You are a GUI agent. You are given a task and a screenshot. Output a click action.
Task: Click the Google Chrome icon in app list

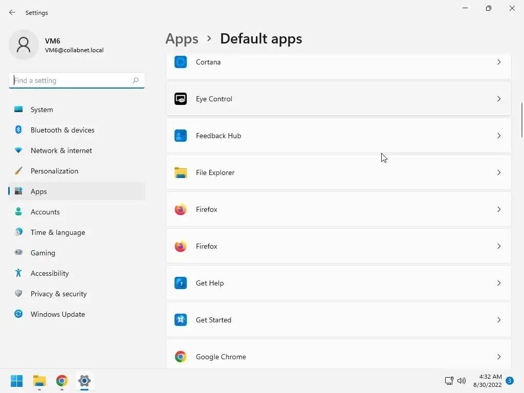[181, 357]
